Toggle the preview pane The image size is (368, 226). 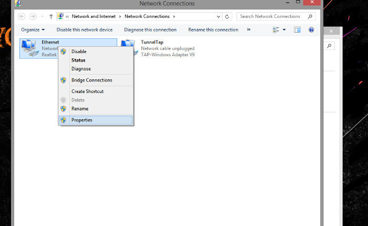[297, 30]
